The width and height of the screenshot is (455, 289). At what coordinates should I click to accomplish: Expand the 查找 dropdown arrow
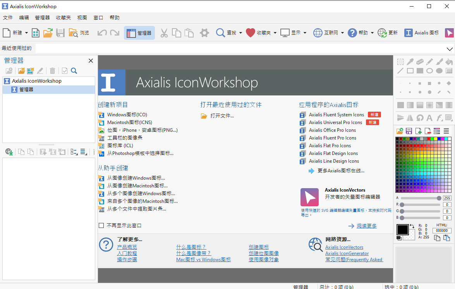(x=240, y=33)
